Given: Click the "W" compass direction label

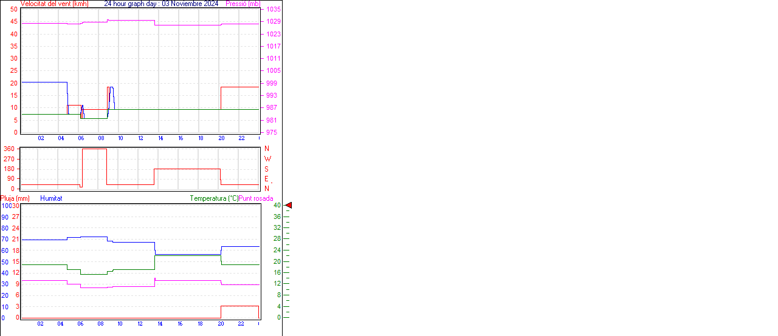Looking at the screenshot, I should 267,159.
